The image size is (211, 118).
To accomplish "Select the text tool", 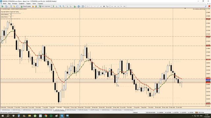I will pos(101,6).
